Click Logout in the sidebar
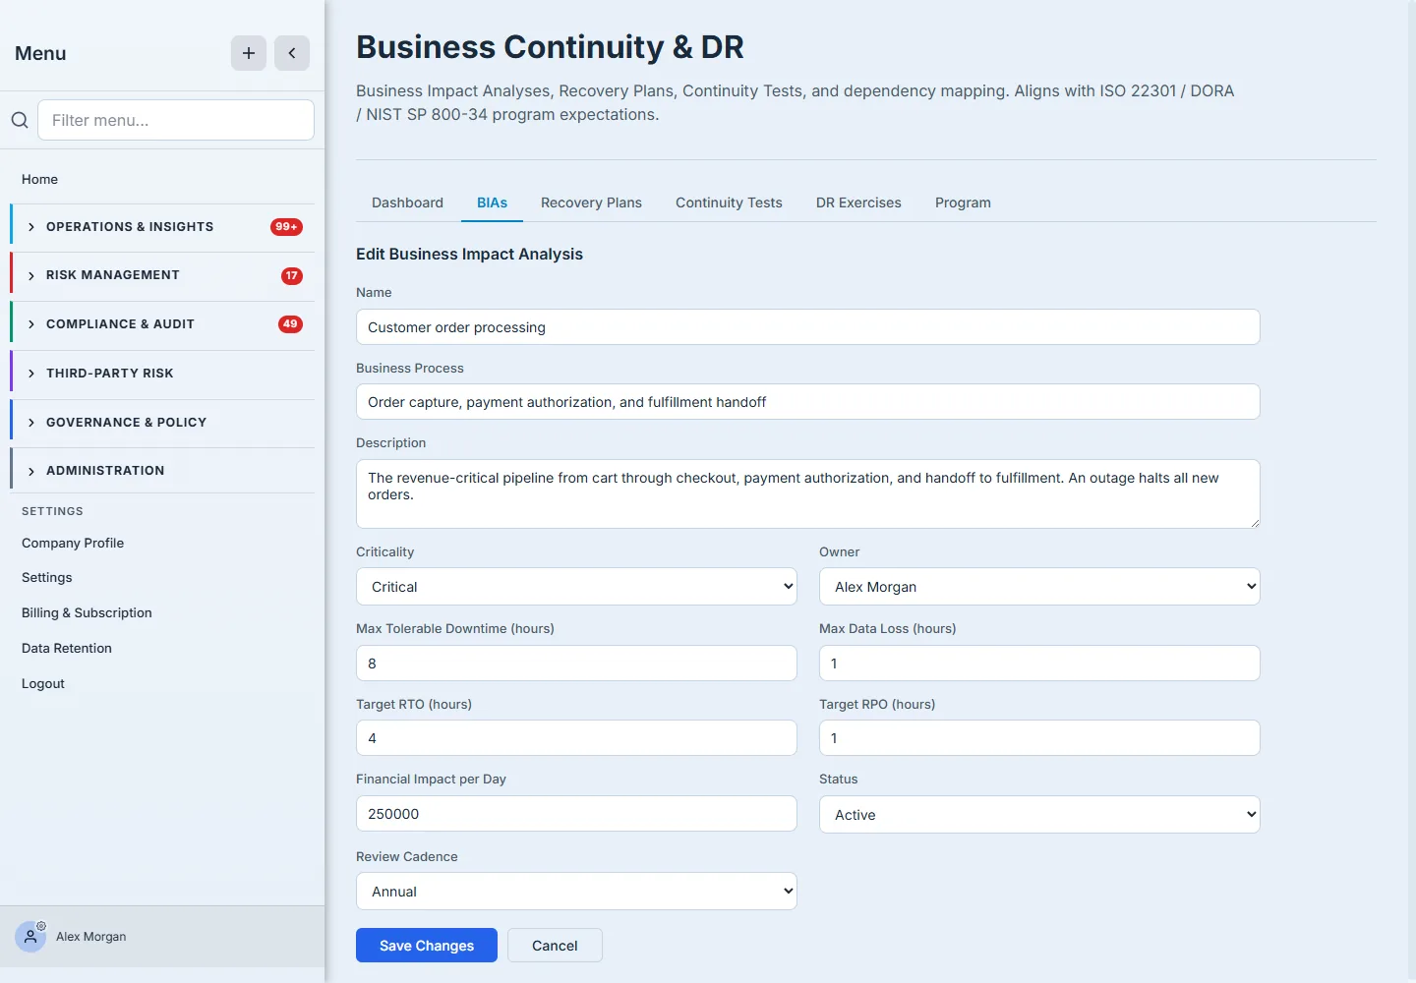1416x983 pixels. click(x=43, y=683)
